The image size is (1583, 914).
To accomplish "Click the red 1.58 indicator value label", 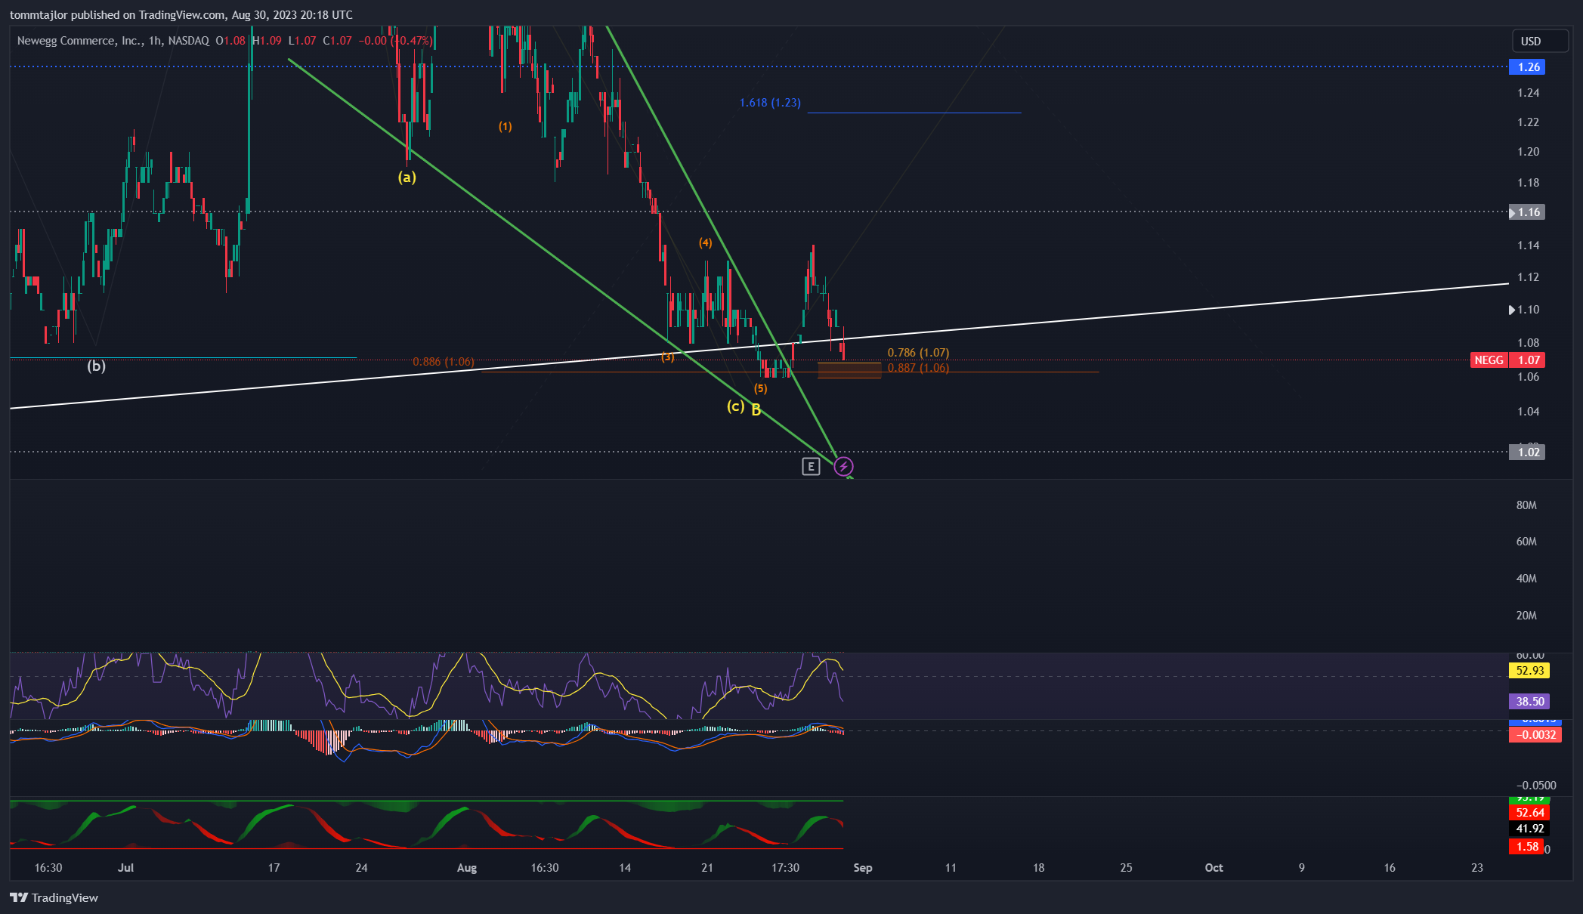I will pyautogui.click(x=1526, y=847).
